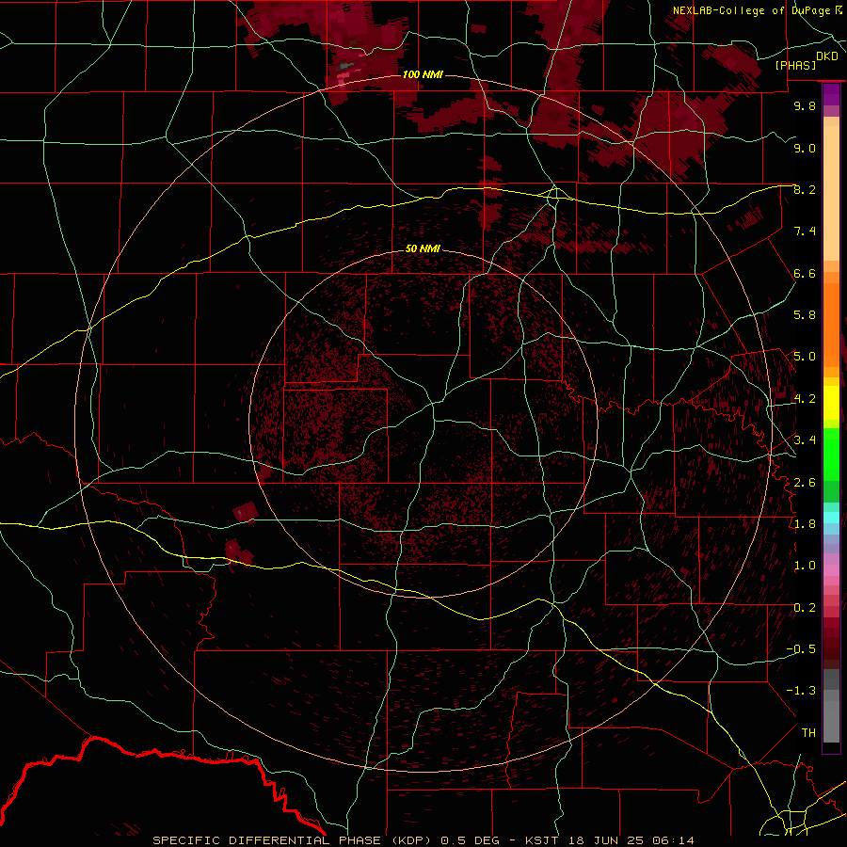Click the 06:14 timestamp

click(675, 840)
